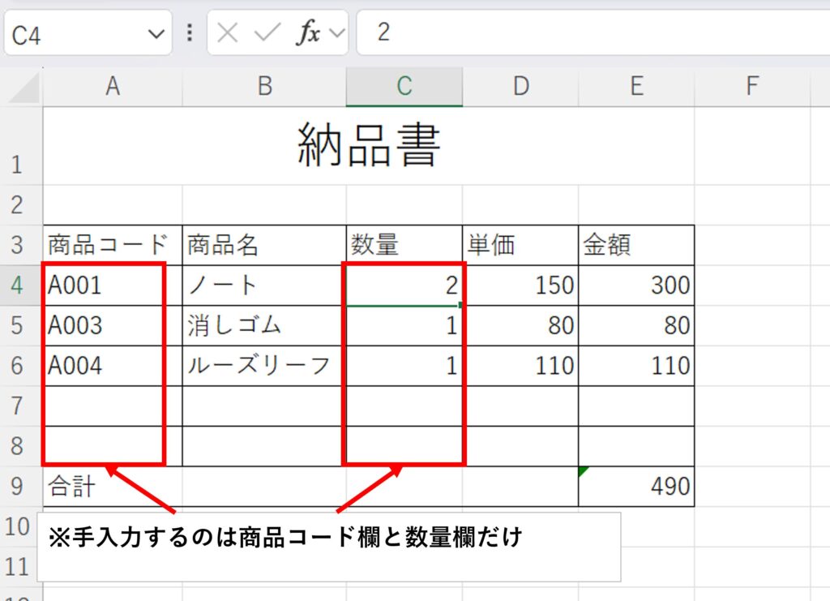Select column D header
The width and height of the screenshot is (830, 601).
click(x=521, y=86)
